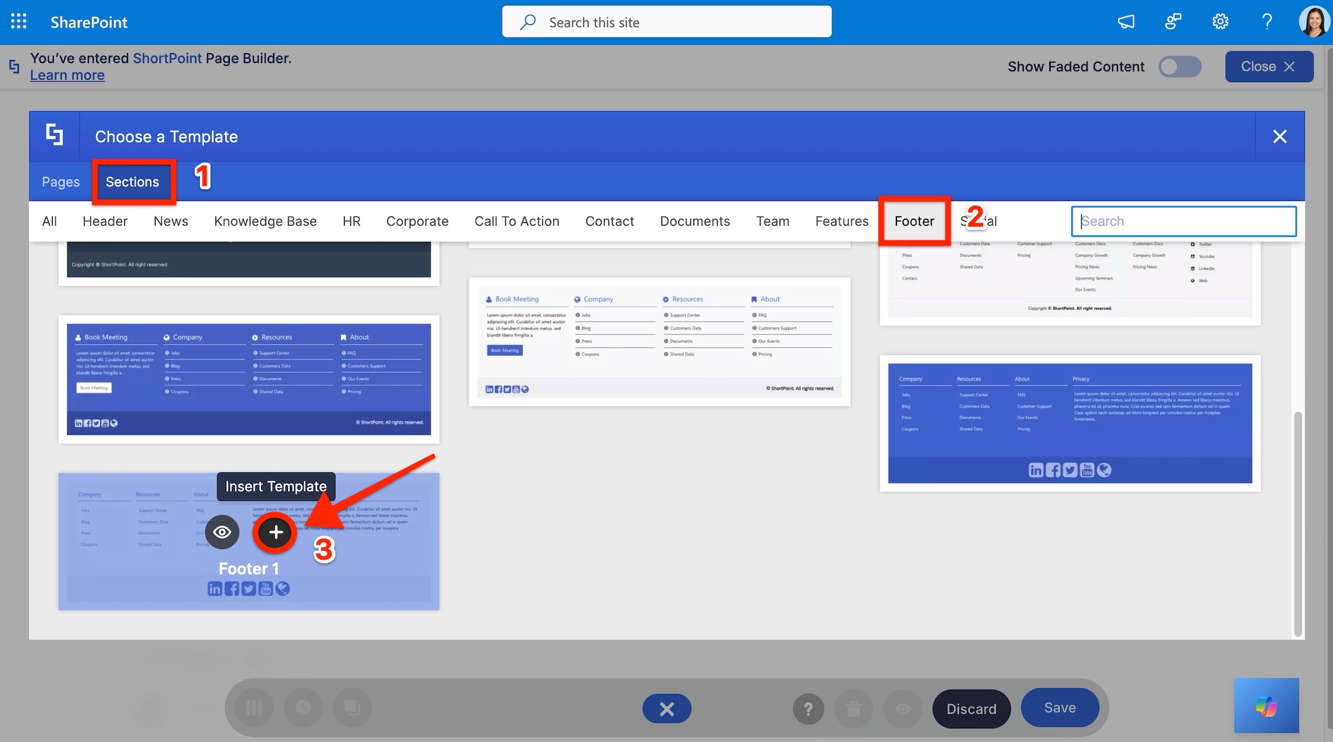The height and width of the screenshot is (742, 1333).
Task: Select the Corporate category filter
Action: click(417, 221)
